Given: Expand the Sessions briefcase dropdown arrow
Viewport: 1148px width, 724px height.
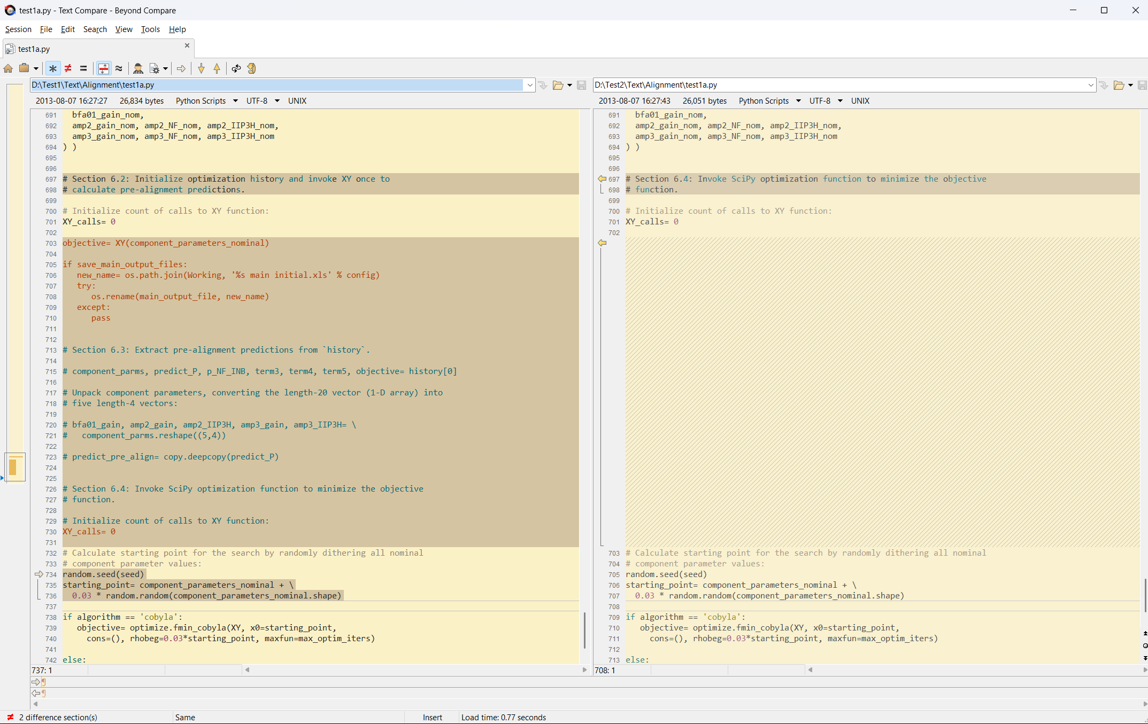Looking at the screenshot, I should 36,68.
